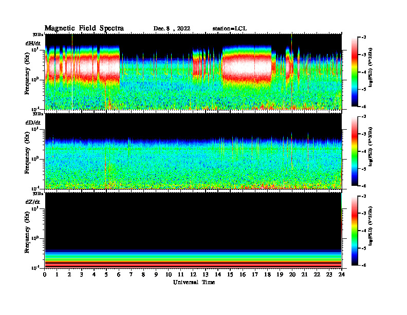Image resolution: width=407 pixels, height=315 pixels.
Task: Click the dD/dt spectrogram plot
Action: pos(193,151)
